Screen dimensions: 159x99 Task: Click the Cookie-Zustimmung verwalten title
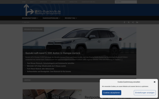point(129,82)
